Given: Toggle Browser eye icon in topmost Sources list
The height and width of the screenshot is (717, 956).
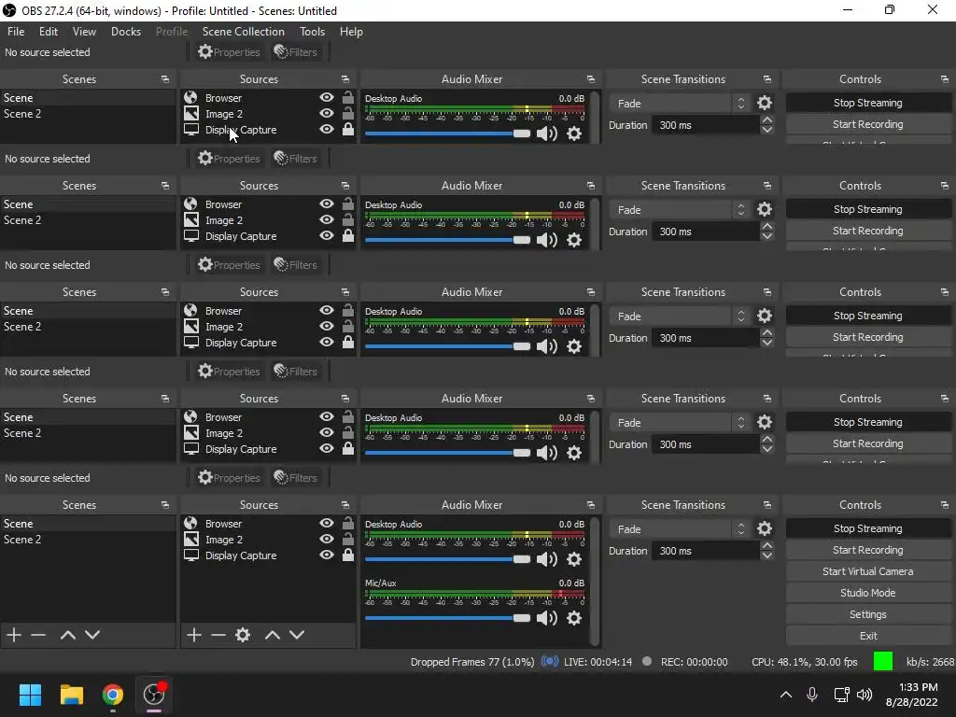Looking at the screenshot, I should pyautogui.click(x=327, y=97).
